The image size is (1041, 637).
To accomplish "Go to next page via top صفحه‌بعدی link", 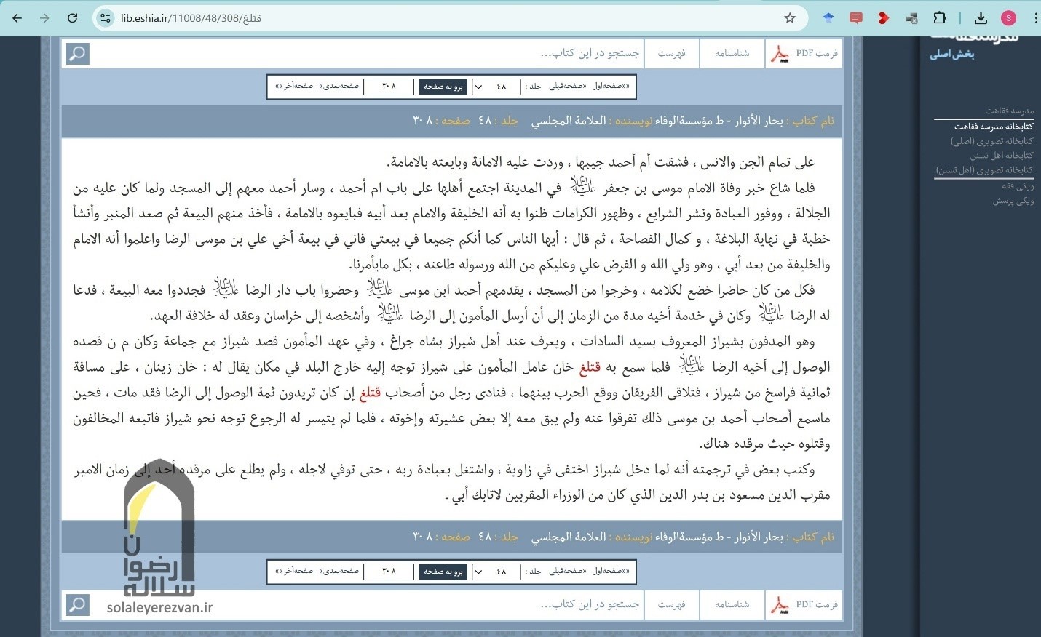I will 339,87.
